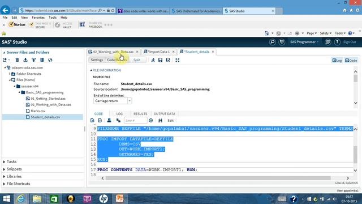This screenshot has height=204, width=362.
Task: Refresh the Server Files and Folders tree
Action: click(x=50, y=60)
